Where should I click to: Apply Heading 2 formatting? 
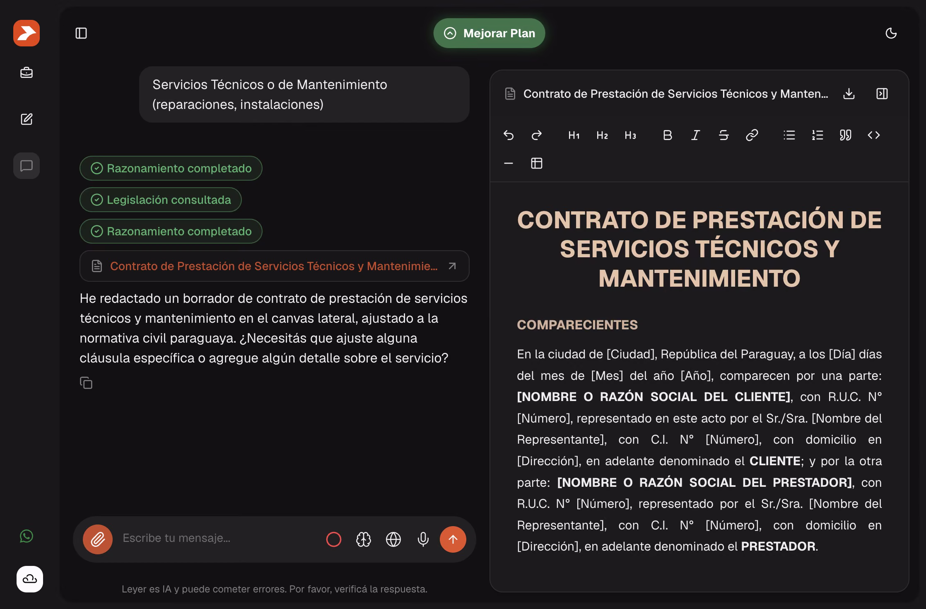(x=602, y=135)
